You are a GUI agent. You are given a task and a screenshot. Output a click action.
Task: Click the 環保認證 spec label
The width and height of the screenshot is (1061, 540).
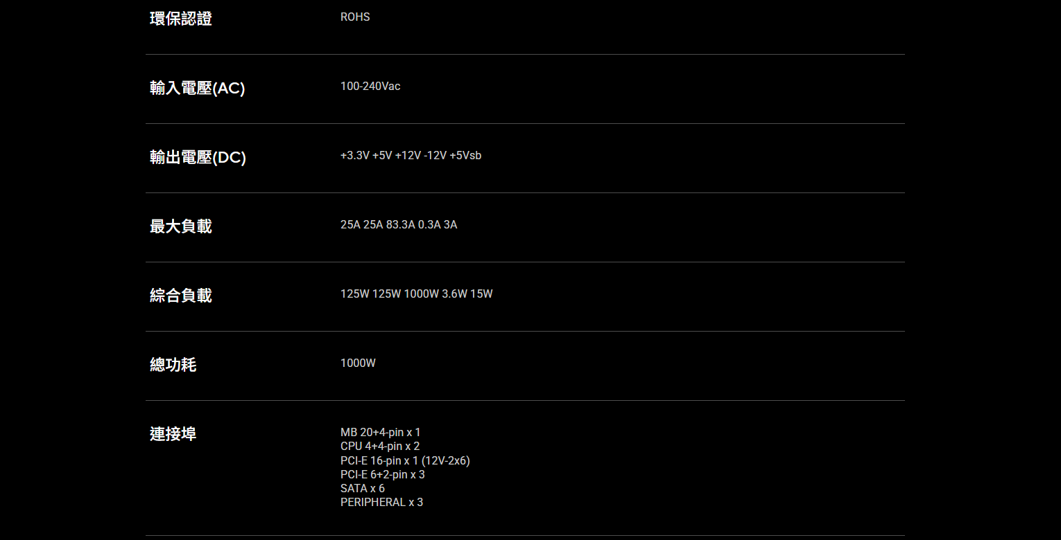pos(181,19)
